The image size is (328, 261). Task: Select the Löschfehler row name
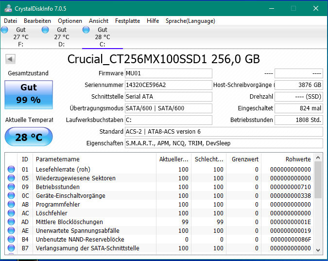52,213
